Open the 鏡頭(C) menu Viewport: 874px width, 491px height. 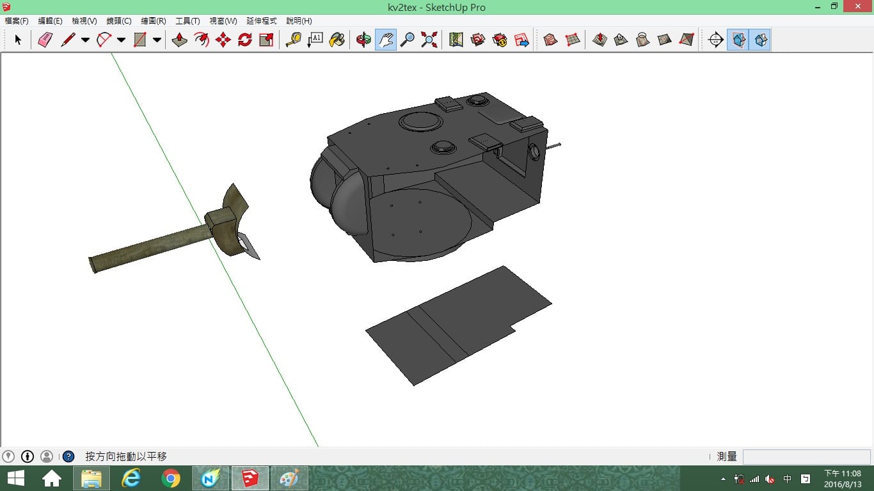[x=118, y=21]
